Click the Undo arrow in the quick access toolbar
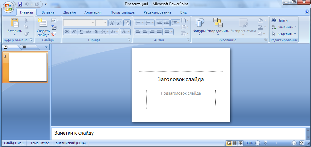311x147 pixels. [x=27, y=4]
